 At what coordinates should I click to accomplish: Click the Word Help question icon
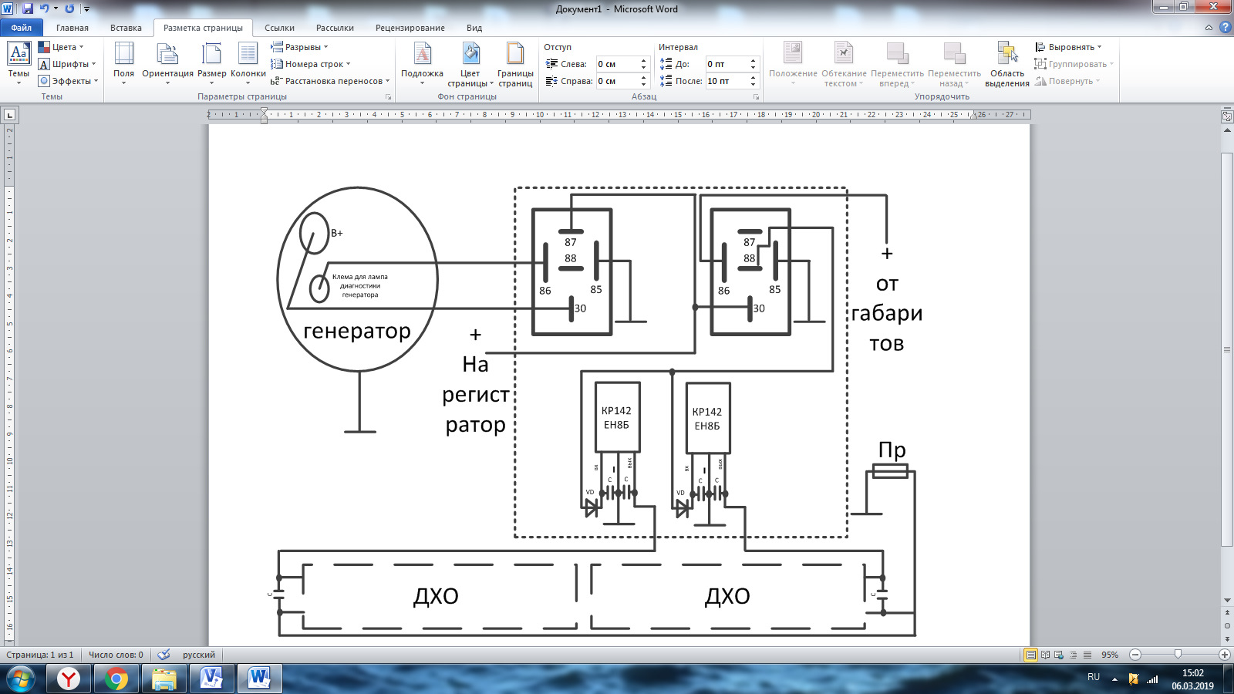tap(1225, 28)
